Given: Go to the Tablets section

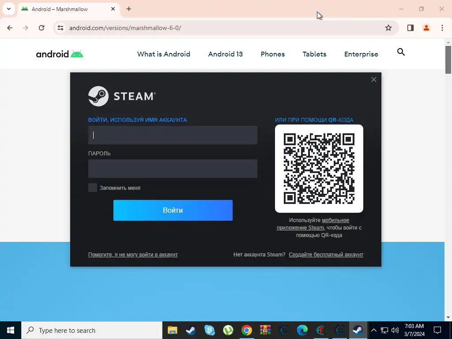Looking at the screenshot, I should click(314, 54).
